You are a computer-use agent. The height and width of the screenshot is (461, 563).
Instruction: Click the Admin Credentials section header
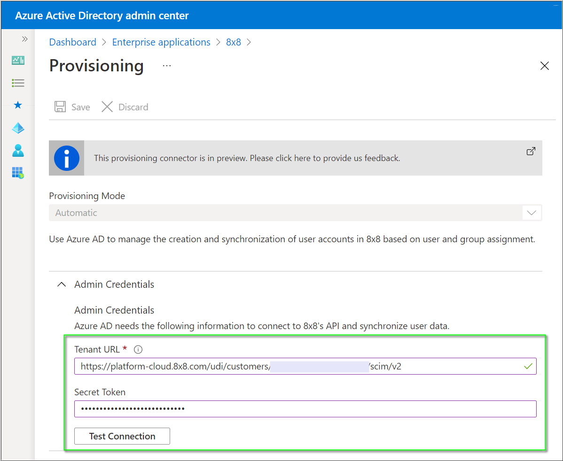(114, 284)
